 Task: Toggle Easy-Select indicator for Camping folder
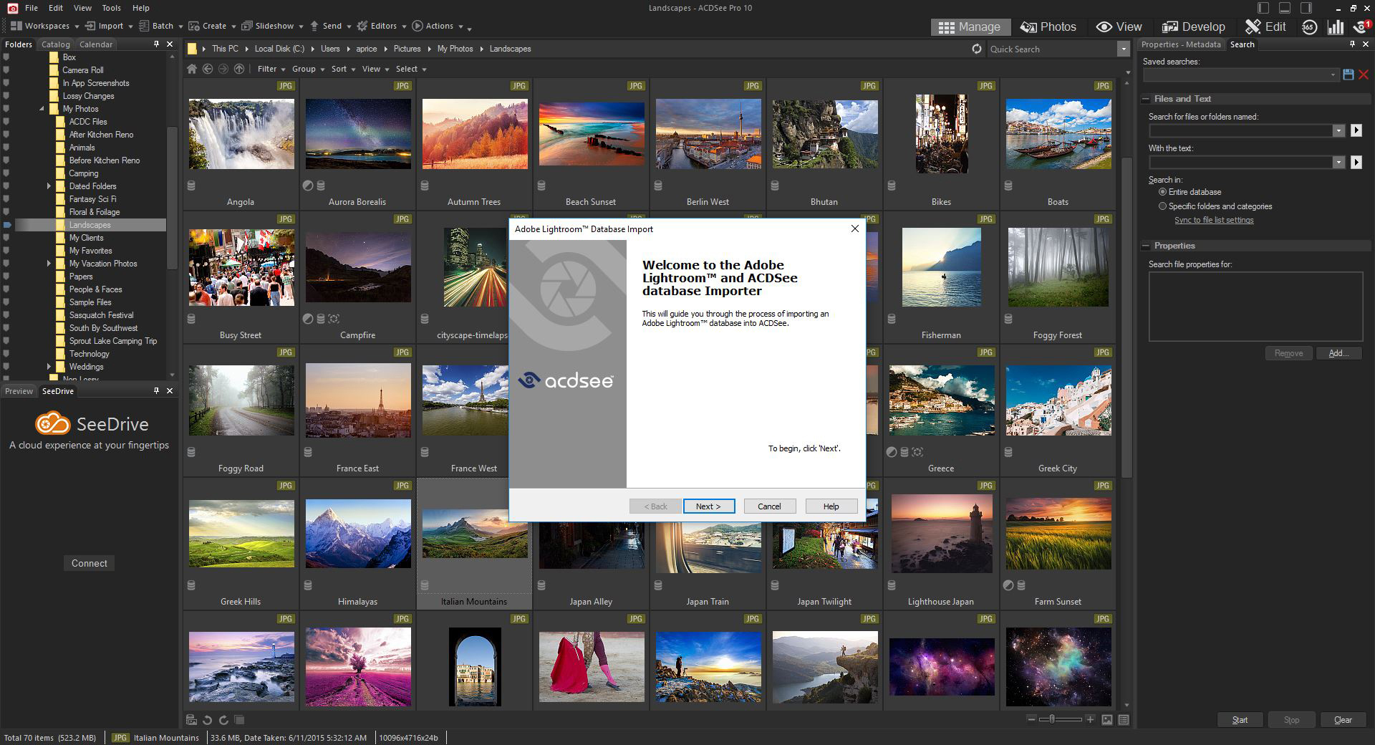6,173
